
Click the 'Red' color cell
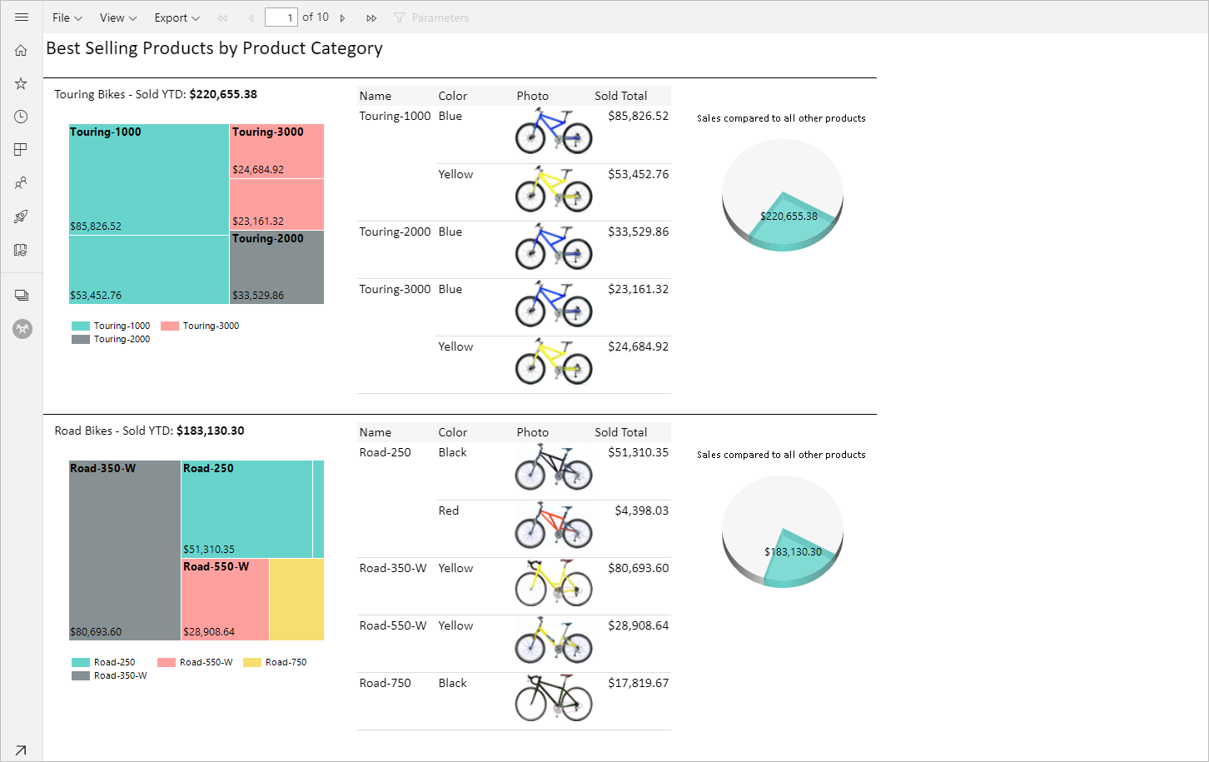pos(449,511)
